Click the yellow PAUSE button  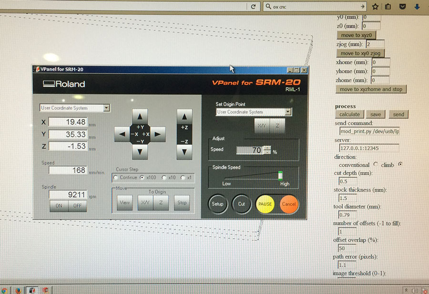click(x=265, y=204)
